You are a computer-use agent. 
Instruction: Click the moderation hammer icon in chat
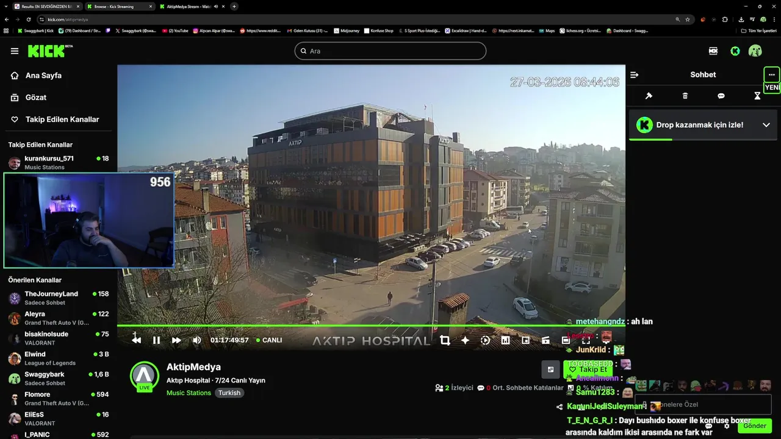pos(649,96)
